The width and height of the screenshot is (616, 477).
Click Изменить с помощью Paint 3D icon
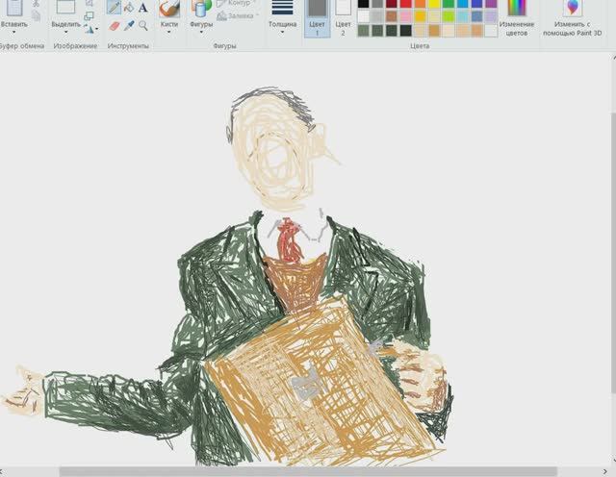pos(573,8)
